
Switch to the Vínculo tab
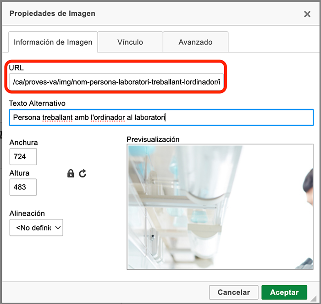[130, 42]
